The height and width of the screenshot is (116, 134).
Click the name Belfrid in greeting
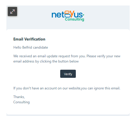(27, 47)
